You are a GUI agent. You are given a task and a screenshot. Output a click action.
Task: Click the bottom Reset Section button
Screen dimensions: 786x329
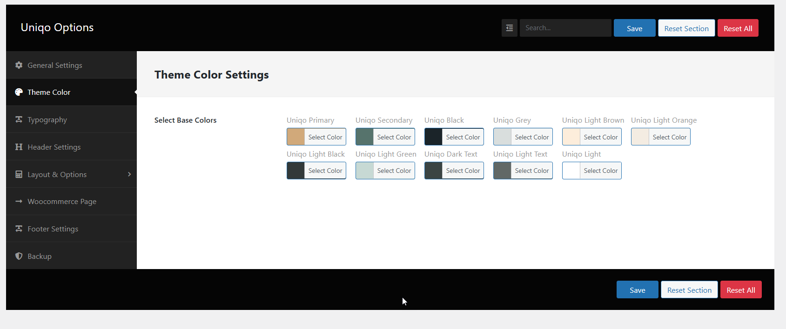coord(689,290)
